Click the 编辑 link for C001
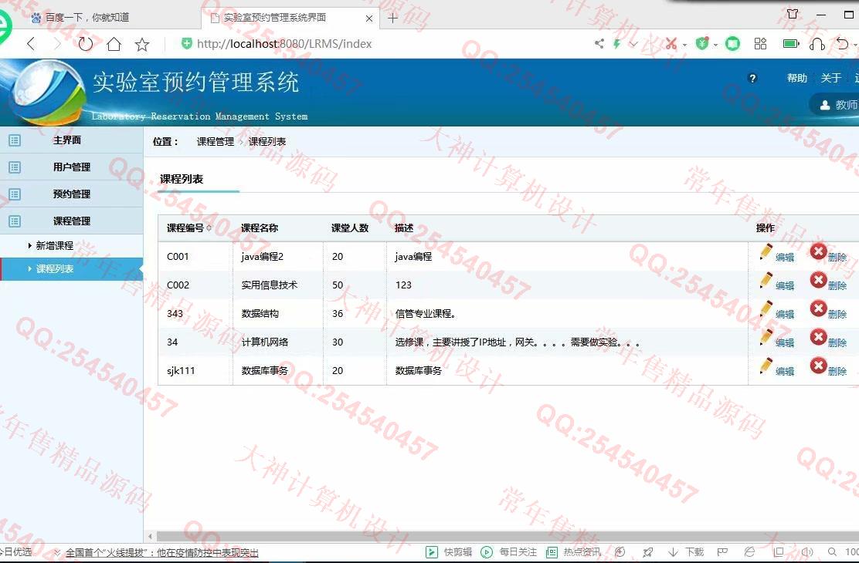 (x=785, y=257)
